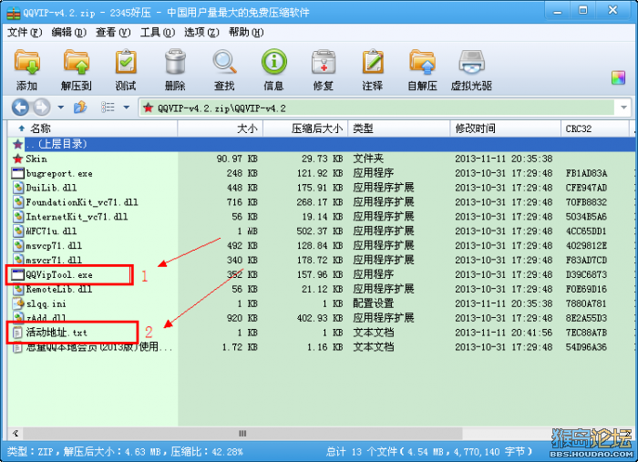Select the MFC71u.dll file
The image size is (638, 462).
pyautogui.click(x=51, y=231)
